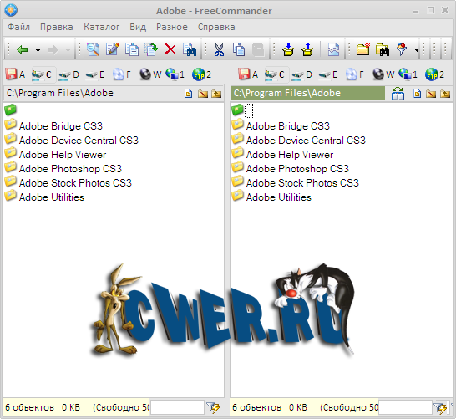Click the right panel quick filter input box
The height and width of the screenshot is (419, 456).
pyautogui.click(x=405, y=407)
